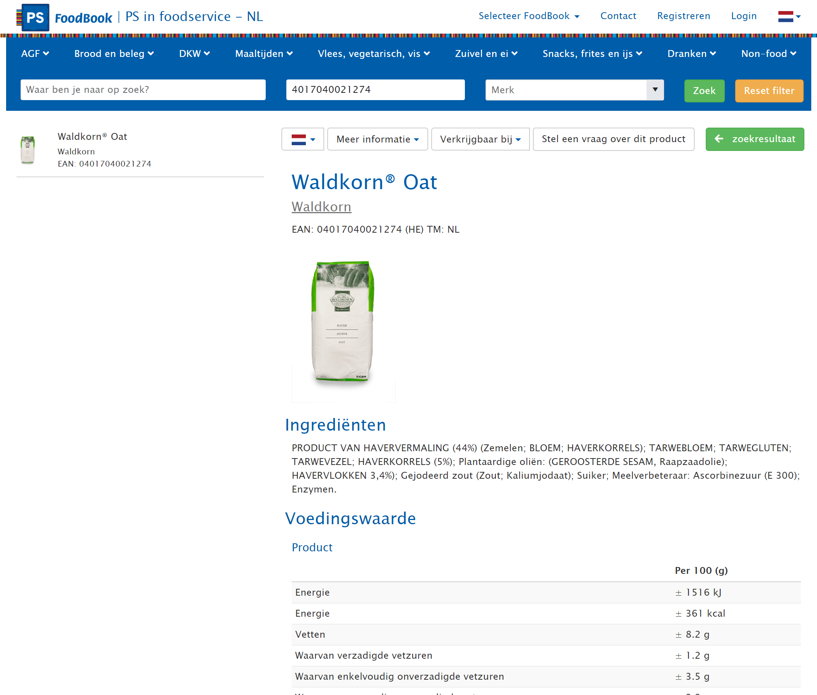Go back via zoekresultaat arrow button
The height and width of the screenshot is (695, 817).
[x=754, y=139]
